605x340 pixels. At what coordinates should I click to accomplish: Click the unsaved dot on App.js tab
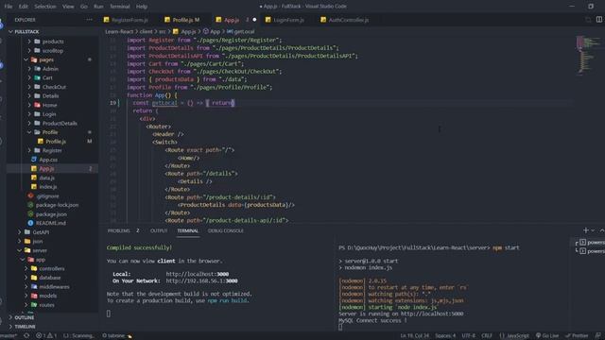tap(254, 20)
